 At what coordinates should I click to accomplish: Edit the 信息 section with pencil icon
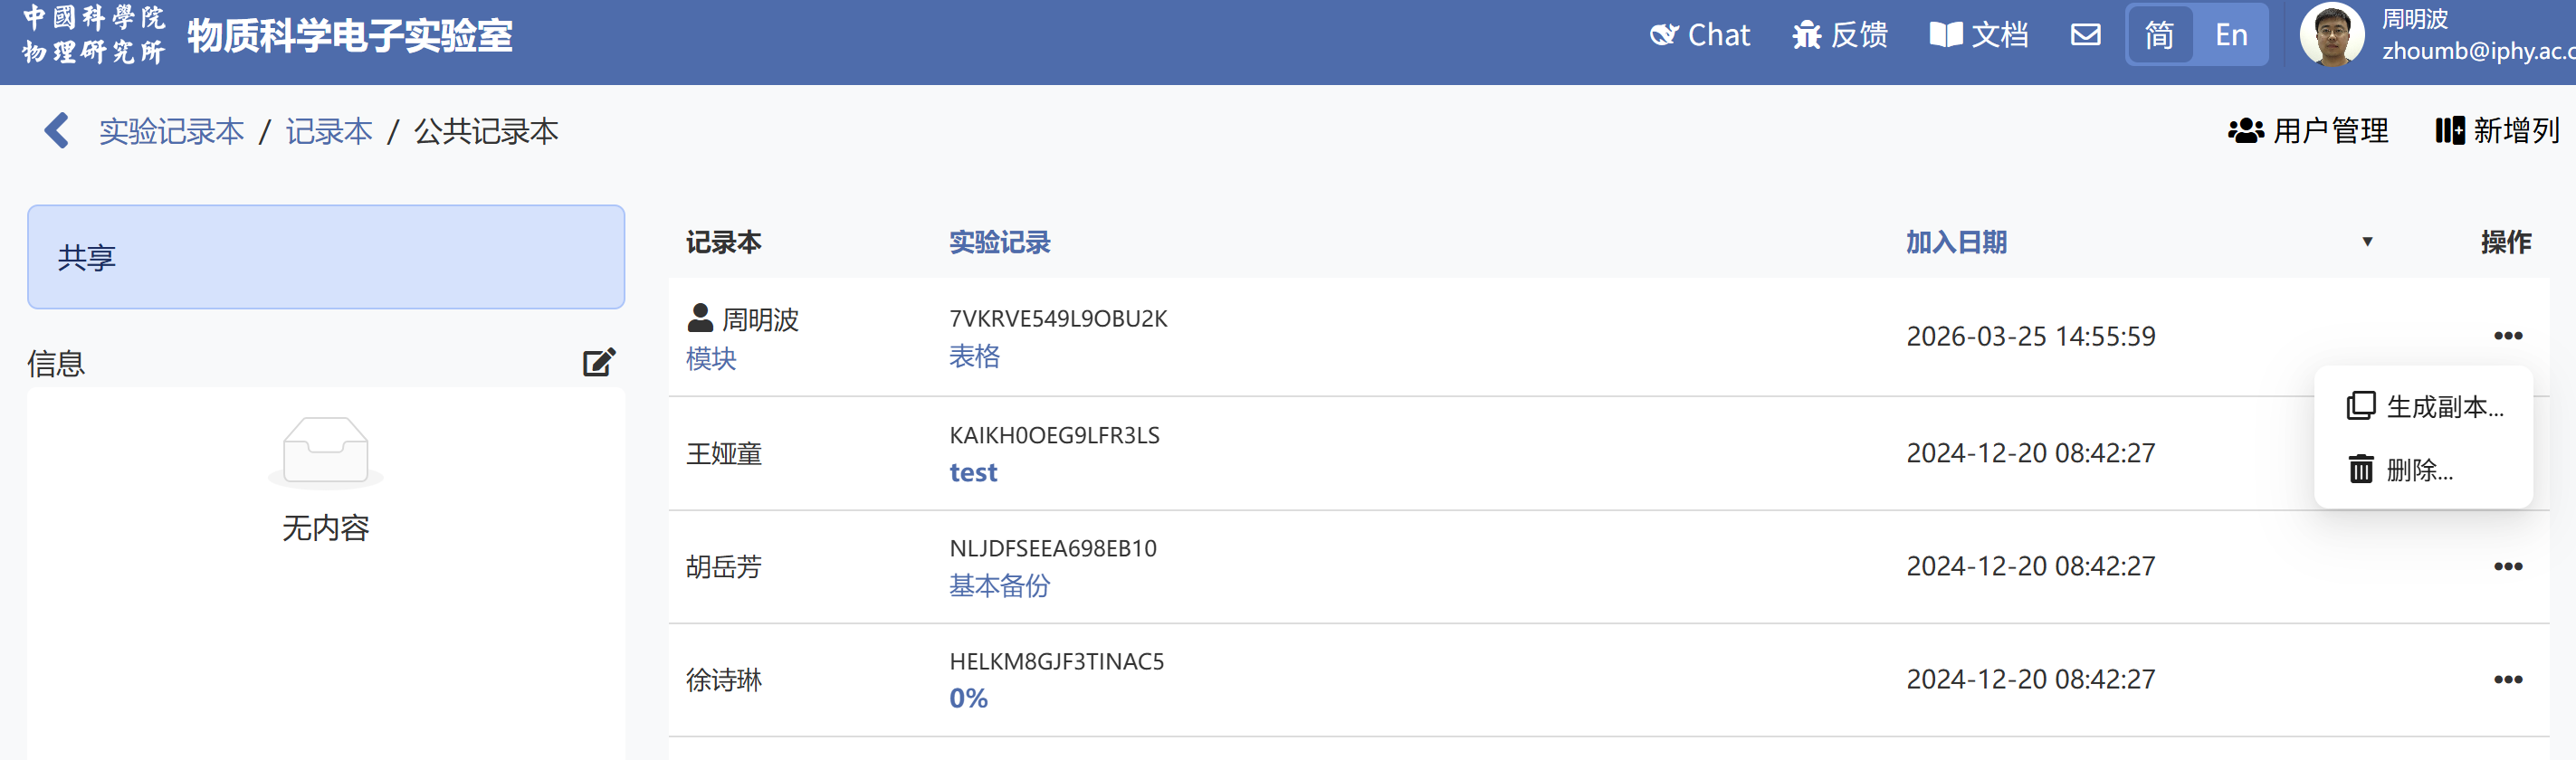(599, 362)
